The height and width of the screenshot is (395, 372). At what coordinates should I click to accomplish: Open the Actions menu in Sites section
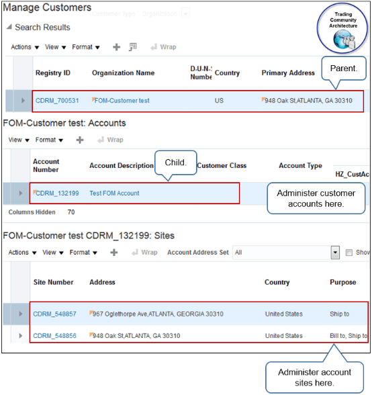pyautogui.click(x=22, y=253)
